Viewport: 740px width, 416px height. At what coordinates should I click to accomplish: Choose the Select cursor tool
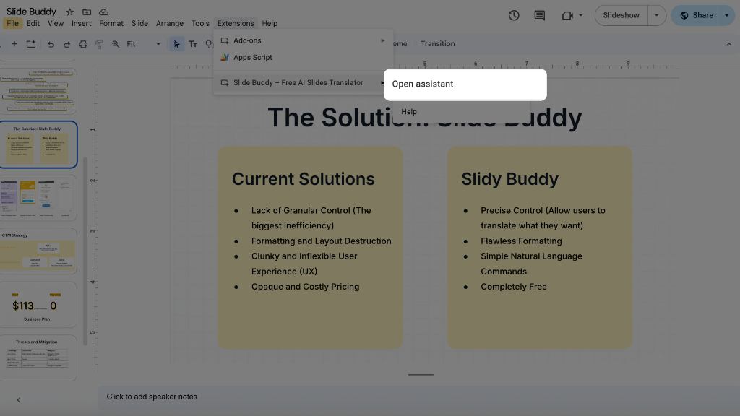pos(176,44)
